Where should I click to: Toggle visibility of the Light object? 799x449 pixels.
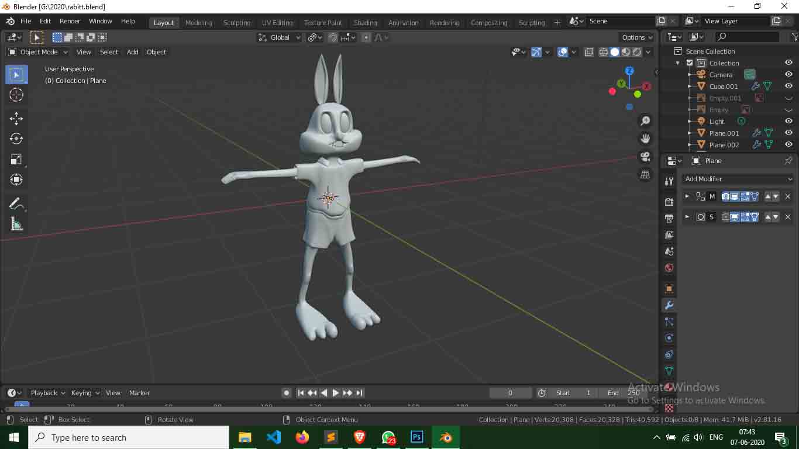point(788,121)
